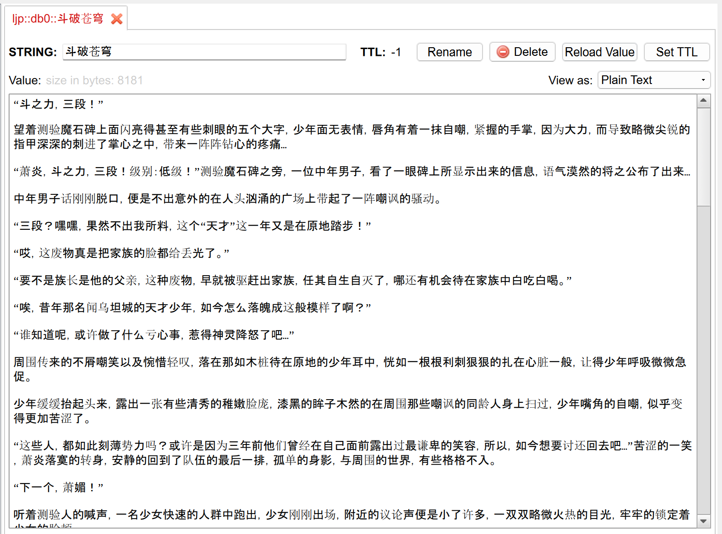Click the TTL value -1
The image size is (722, 534).
point(396,52)
